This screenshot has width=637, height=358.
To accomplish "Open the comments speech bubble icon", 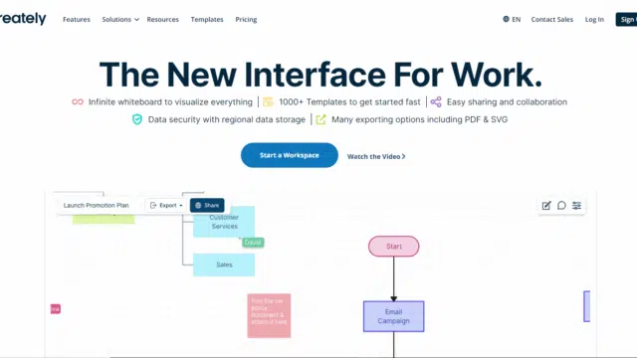I will pos(561,206).
